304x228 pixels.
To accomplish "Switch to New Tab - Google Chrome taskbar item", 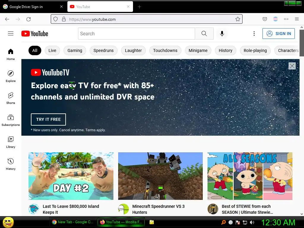I will tap(73, 222).
